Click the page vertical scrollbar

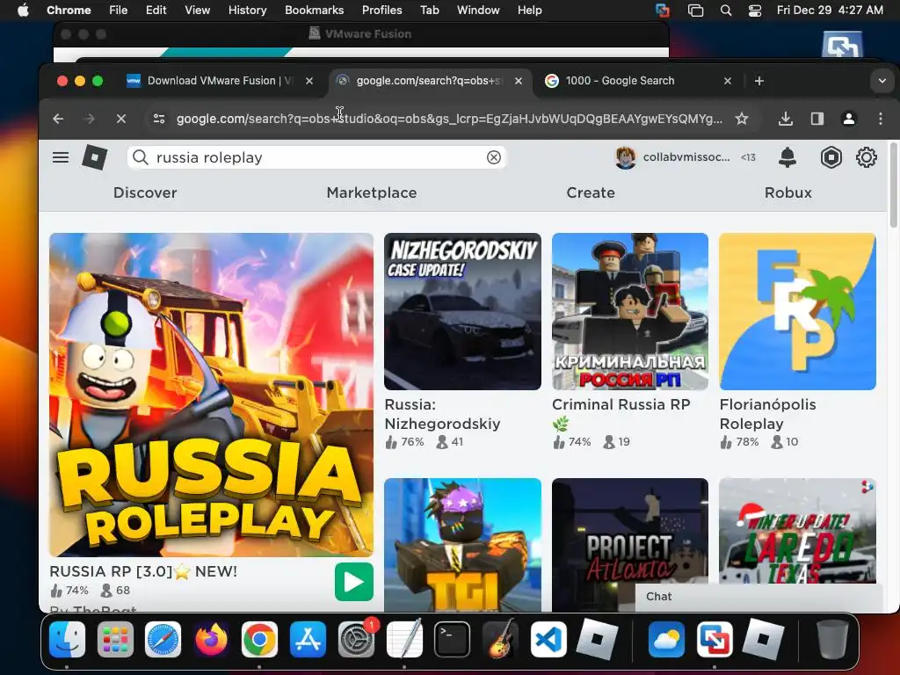pyautogui.click(x=893, y=185)
